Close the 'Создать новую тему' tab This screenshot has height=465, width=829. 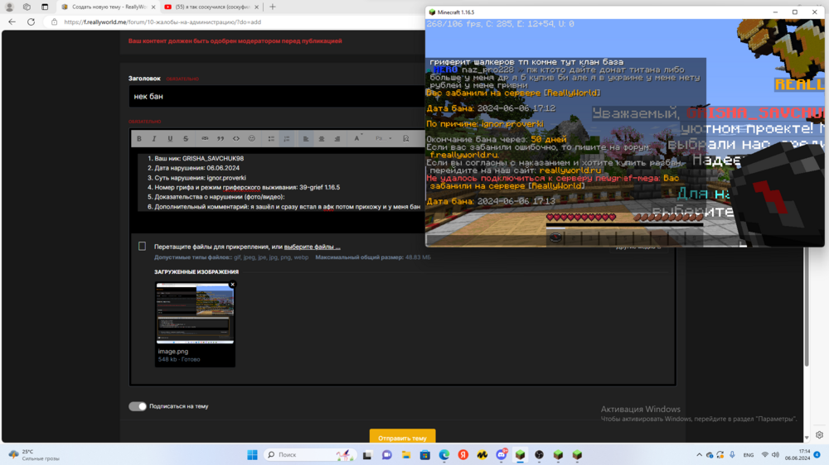[x=153, y=7]
